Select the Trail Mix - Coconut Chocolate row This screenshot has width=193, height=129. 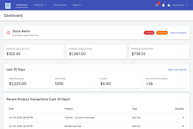[96, 118]
